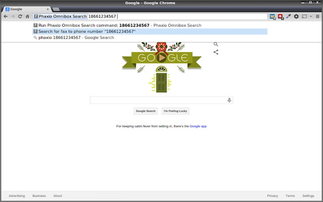Click the screenshot capture extension icon

pyautogui.click(x=304, y=16)
